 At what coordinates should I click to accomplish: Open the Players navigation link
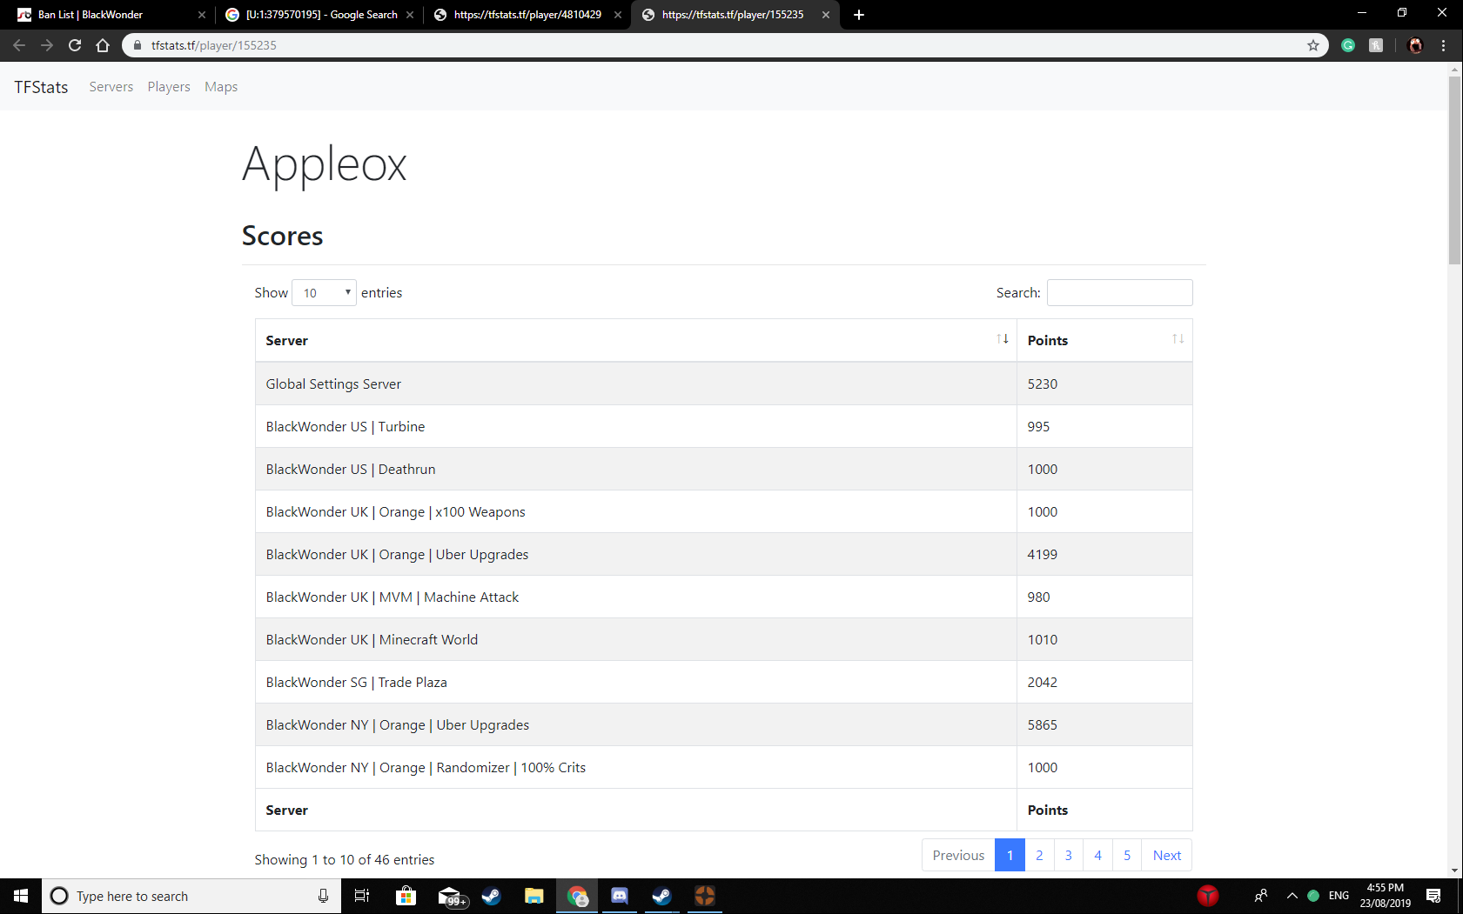pyautogui.click(x=169, y=87)
